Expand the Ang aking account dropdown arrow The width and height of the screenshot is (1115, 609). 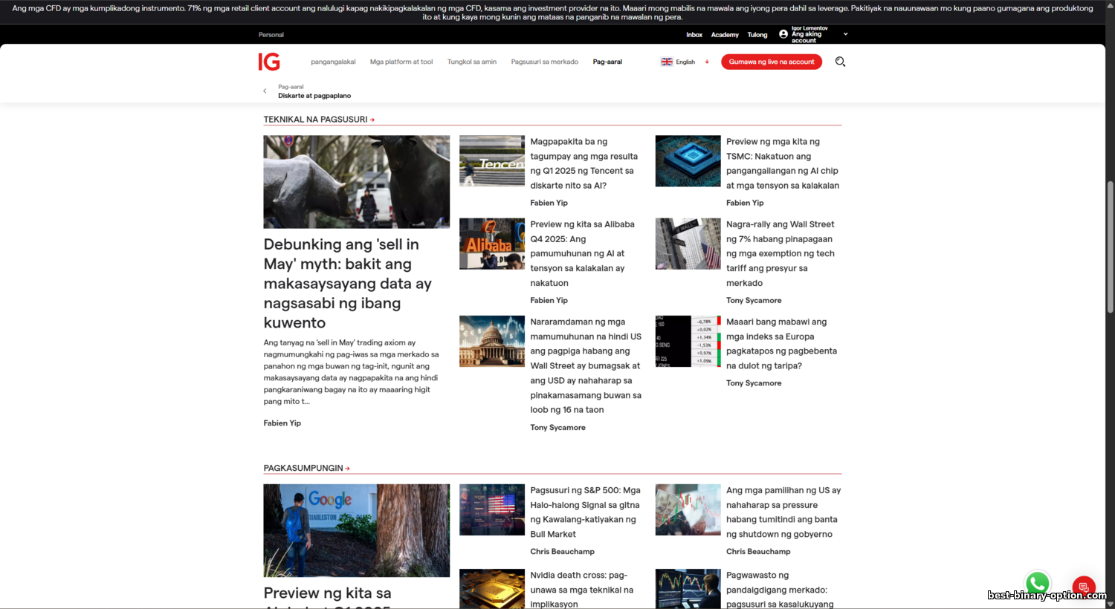pyautogui.click(x=845, y=34)
